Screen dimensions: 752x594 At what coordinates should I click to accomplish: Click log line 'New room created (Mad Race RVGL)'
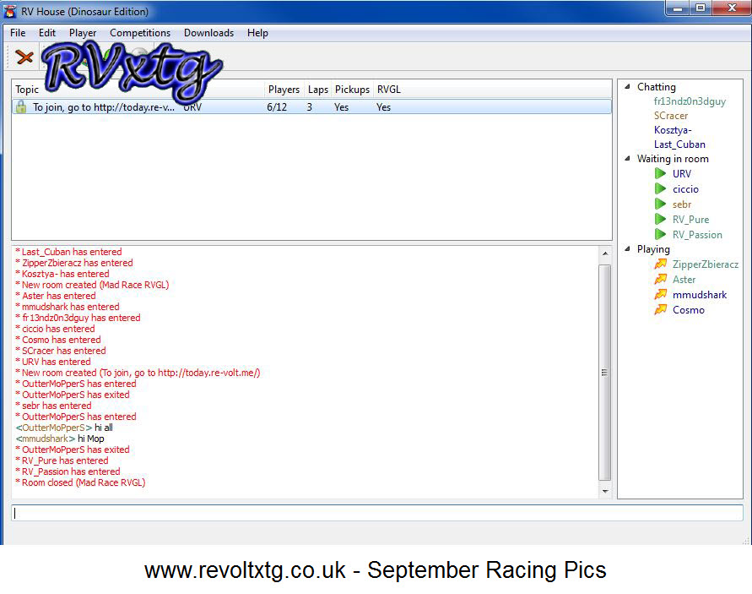click(x=92, y=285)
